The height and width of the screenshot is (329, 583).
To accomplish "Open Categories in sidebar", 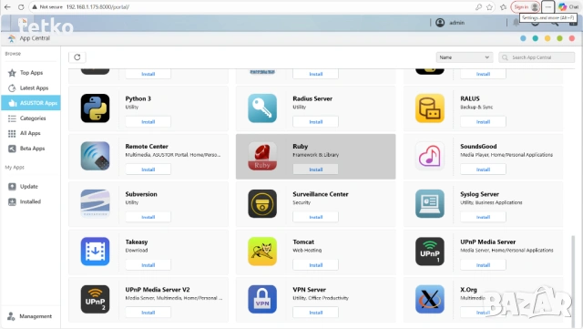I will pyautogui.click(x=31, y=118).
